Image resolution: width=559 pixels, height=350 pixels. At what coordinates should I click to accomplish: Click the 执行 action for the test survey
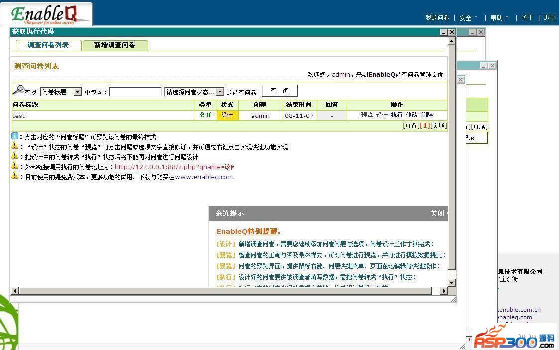[x=397, y=115]
